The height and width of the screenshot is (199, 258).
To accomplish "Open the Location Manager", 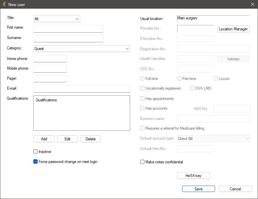I will pyautogui.click(x=233, y=29).
